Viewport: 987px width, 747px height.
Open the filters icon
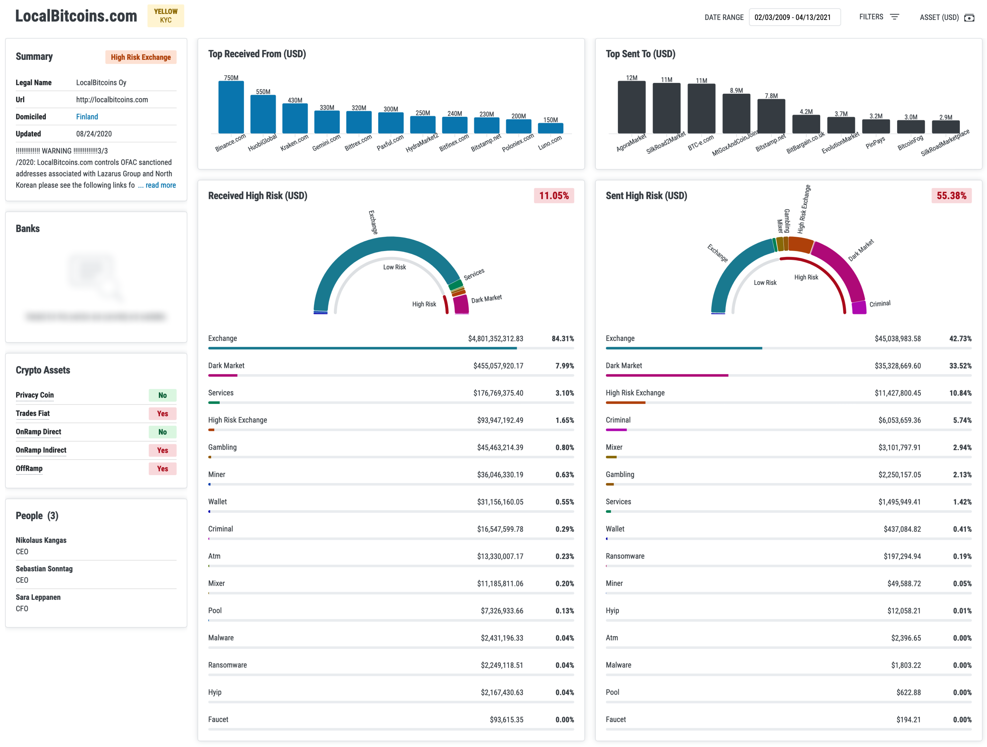pos(894,17)
